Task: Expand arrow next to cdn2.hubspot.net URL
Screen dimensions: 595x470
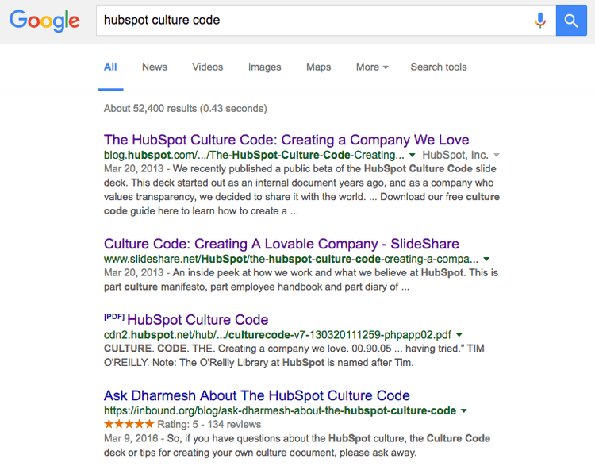Action: (459, 335)
